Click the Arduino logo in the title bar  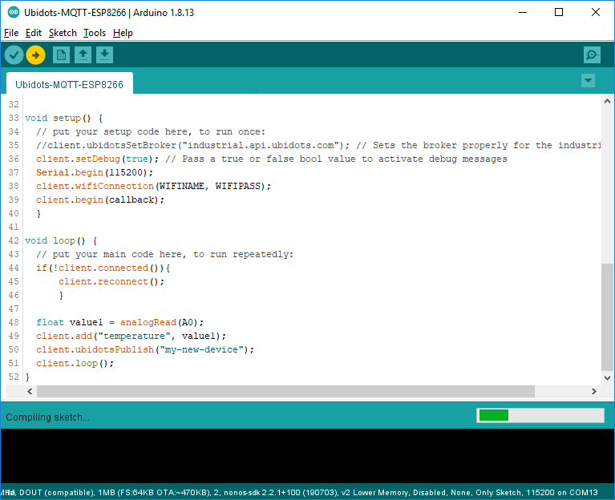(14, 12)
